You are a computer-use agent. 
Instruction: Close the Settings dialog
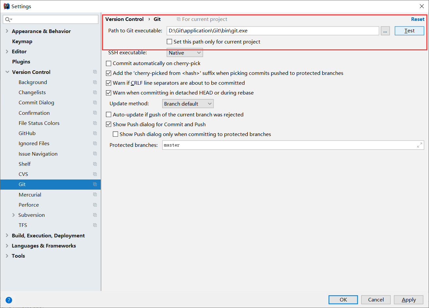pos(422,6)
